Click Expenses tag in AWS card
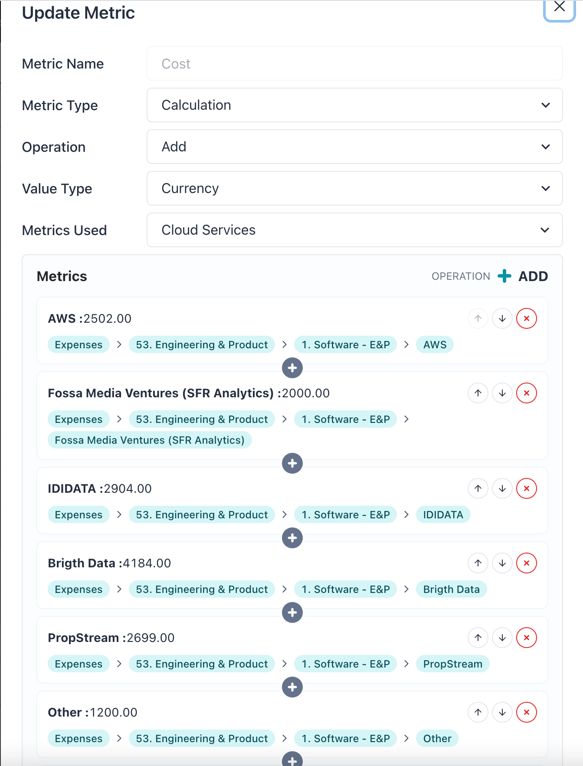 [79, 344]
